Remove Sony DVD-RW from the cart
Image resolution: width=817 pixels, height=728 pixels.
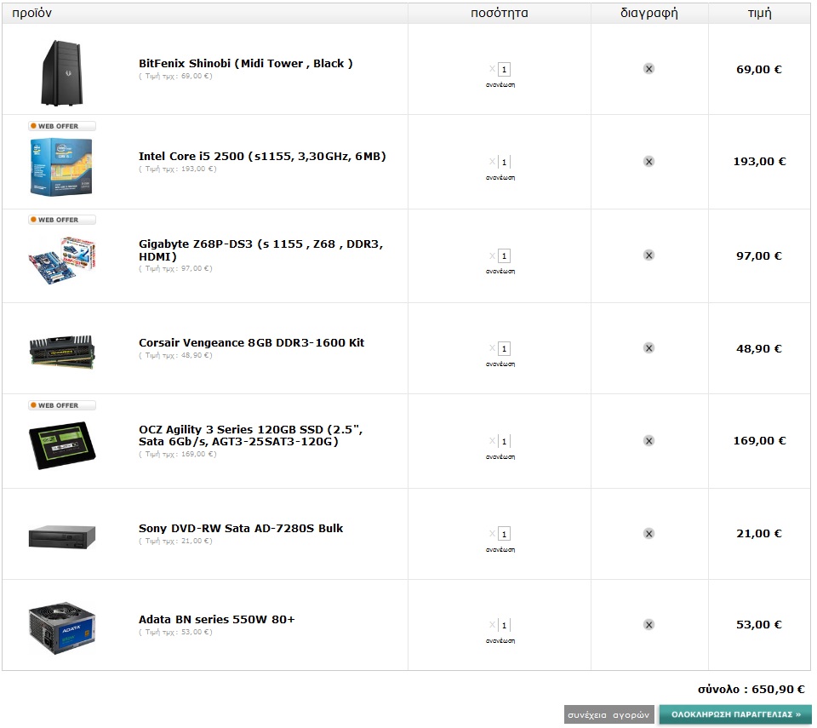648,534
